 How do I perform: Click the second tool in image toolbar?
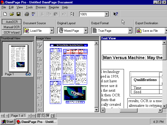[x=39, y=52]
